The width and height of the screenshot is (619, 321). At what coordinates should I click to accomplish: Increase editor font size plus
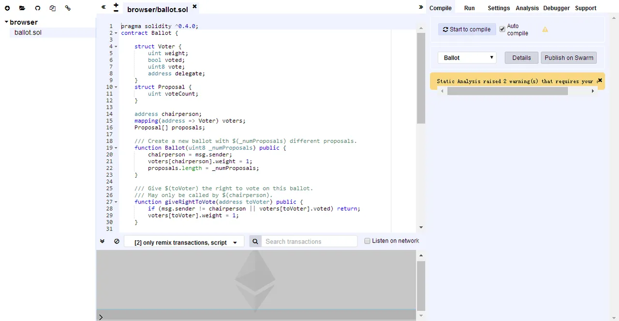[116, 4]
